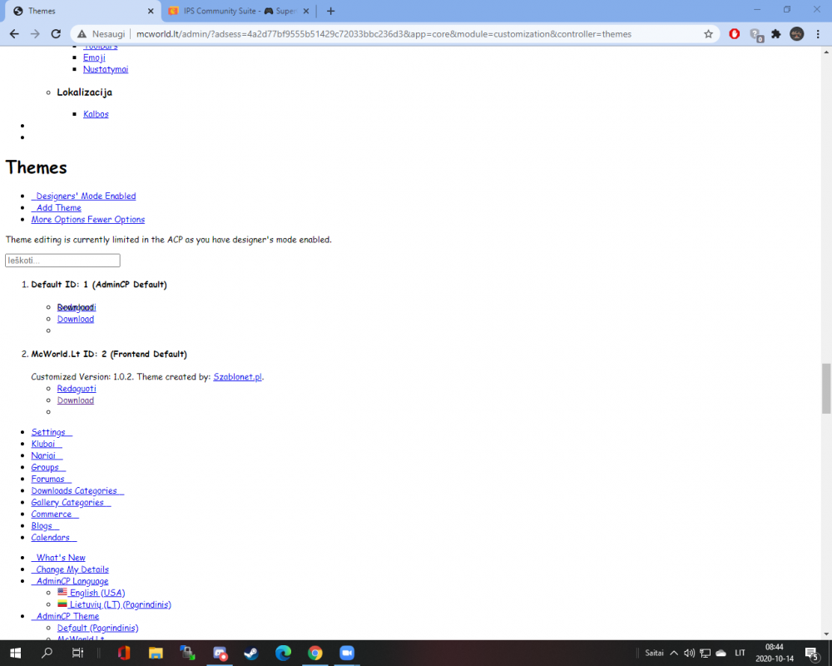This screenshot has height=666, width=832.
Task: Open the Extensions puzzle-piece menu
Action: pyautogui.click(x=775, y=34)
